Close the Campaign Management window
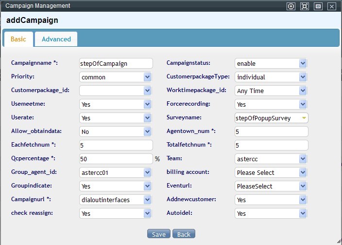 coord(332,6)
